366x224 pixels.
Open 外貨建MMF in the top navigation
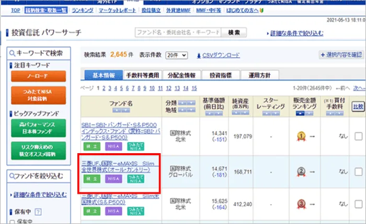point(178,10)
